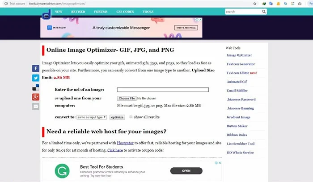Open Image Optimizer sidebar link
The image size is (313, 182).
point(239,55)
